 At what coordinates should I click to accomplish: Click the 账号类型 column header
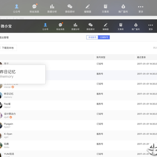pyautogui.click(x=101, y=57)
